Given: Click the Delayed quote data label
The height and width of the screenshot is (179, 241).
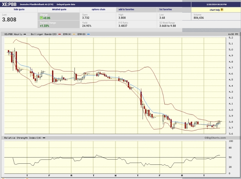Looking at the screenshot, I should [66, 5].
